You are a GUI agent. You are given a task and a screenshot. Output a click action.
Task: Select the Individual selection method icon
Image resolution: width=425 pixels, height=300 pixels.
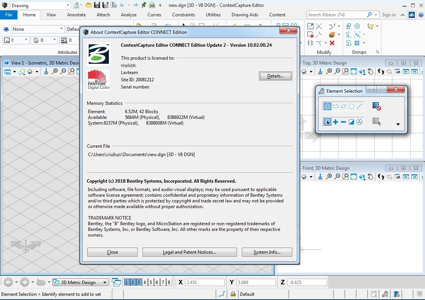(327, 106)
